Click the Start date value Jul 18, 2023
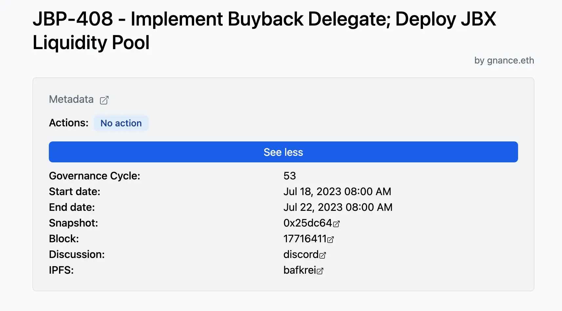The height and width of the screenshot is (311, 562). tap(337, 192)
